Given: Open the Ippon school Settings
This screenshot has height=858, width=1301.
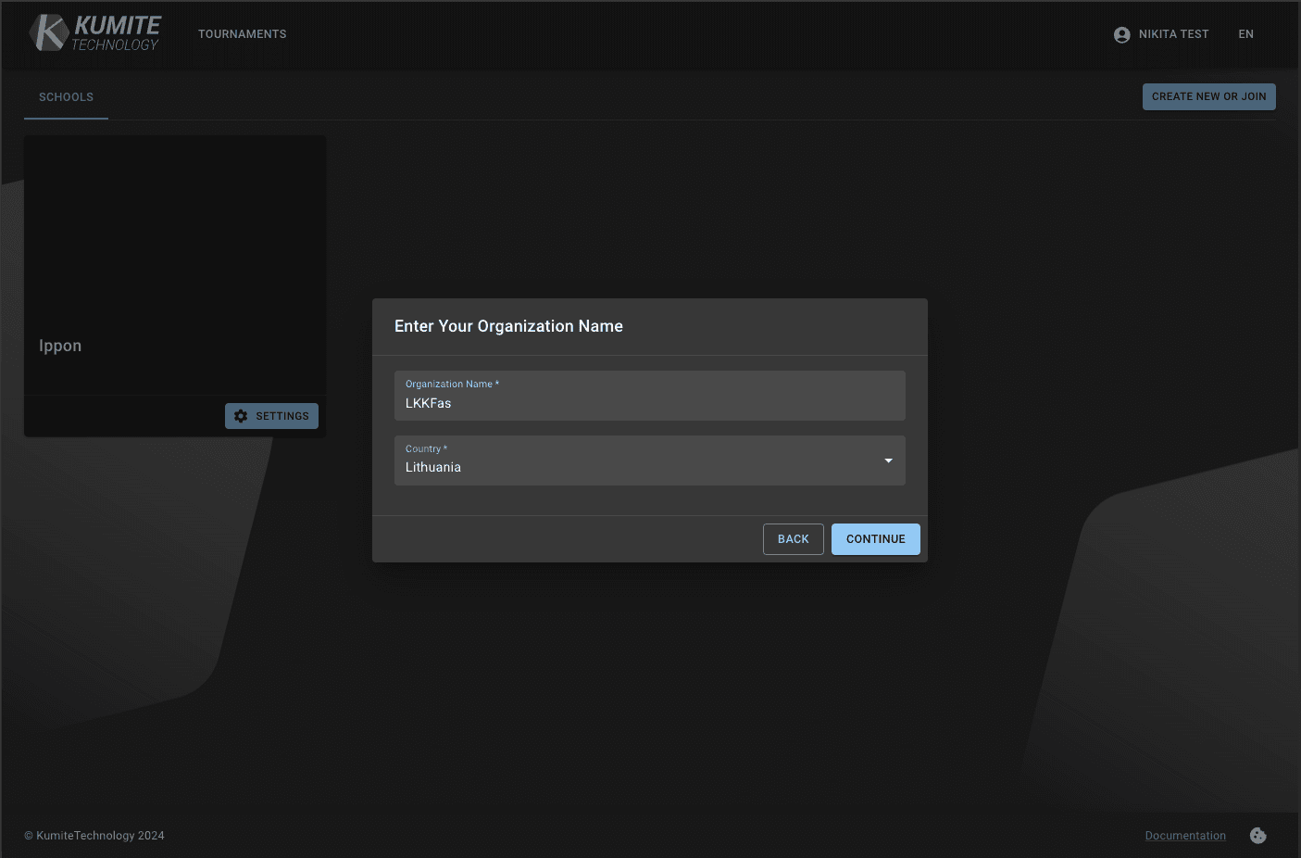Looking at the screenshot, I should click(x=271, y=415).
